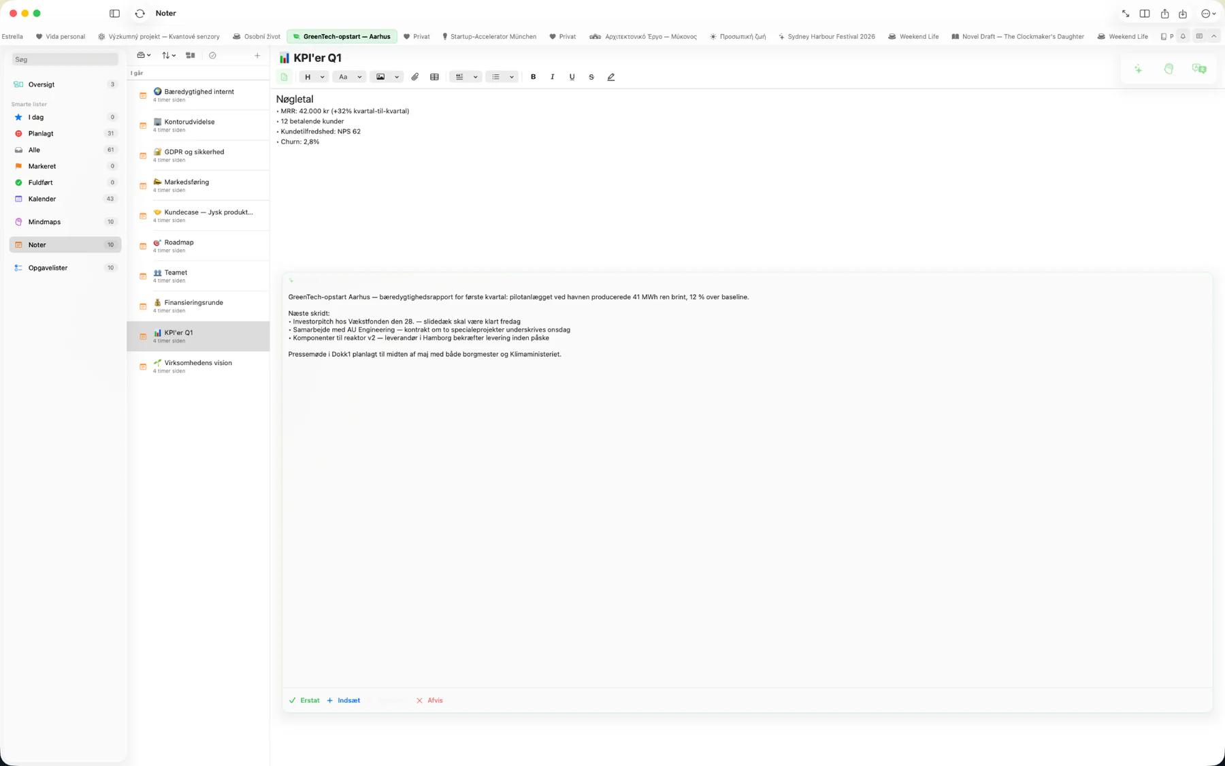Click the Kalender sidebar icon
Viewport: 1225px width, 766px height.
pyautogui.click(x=18, y=199)
